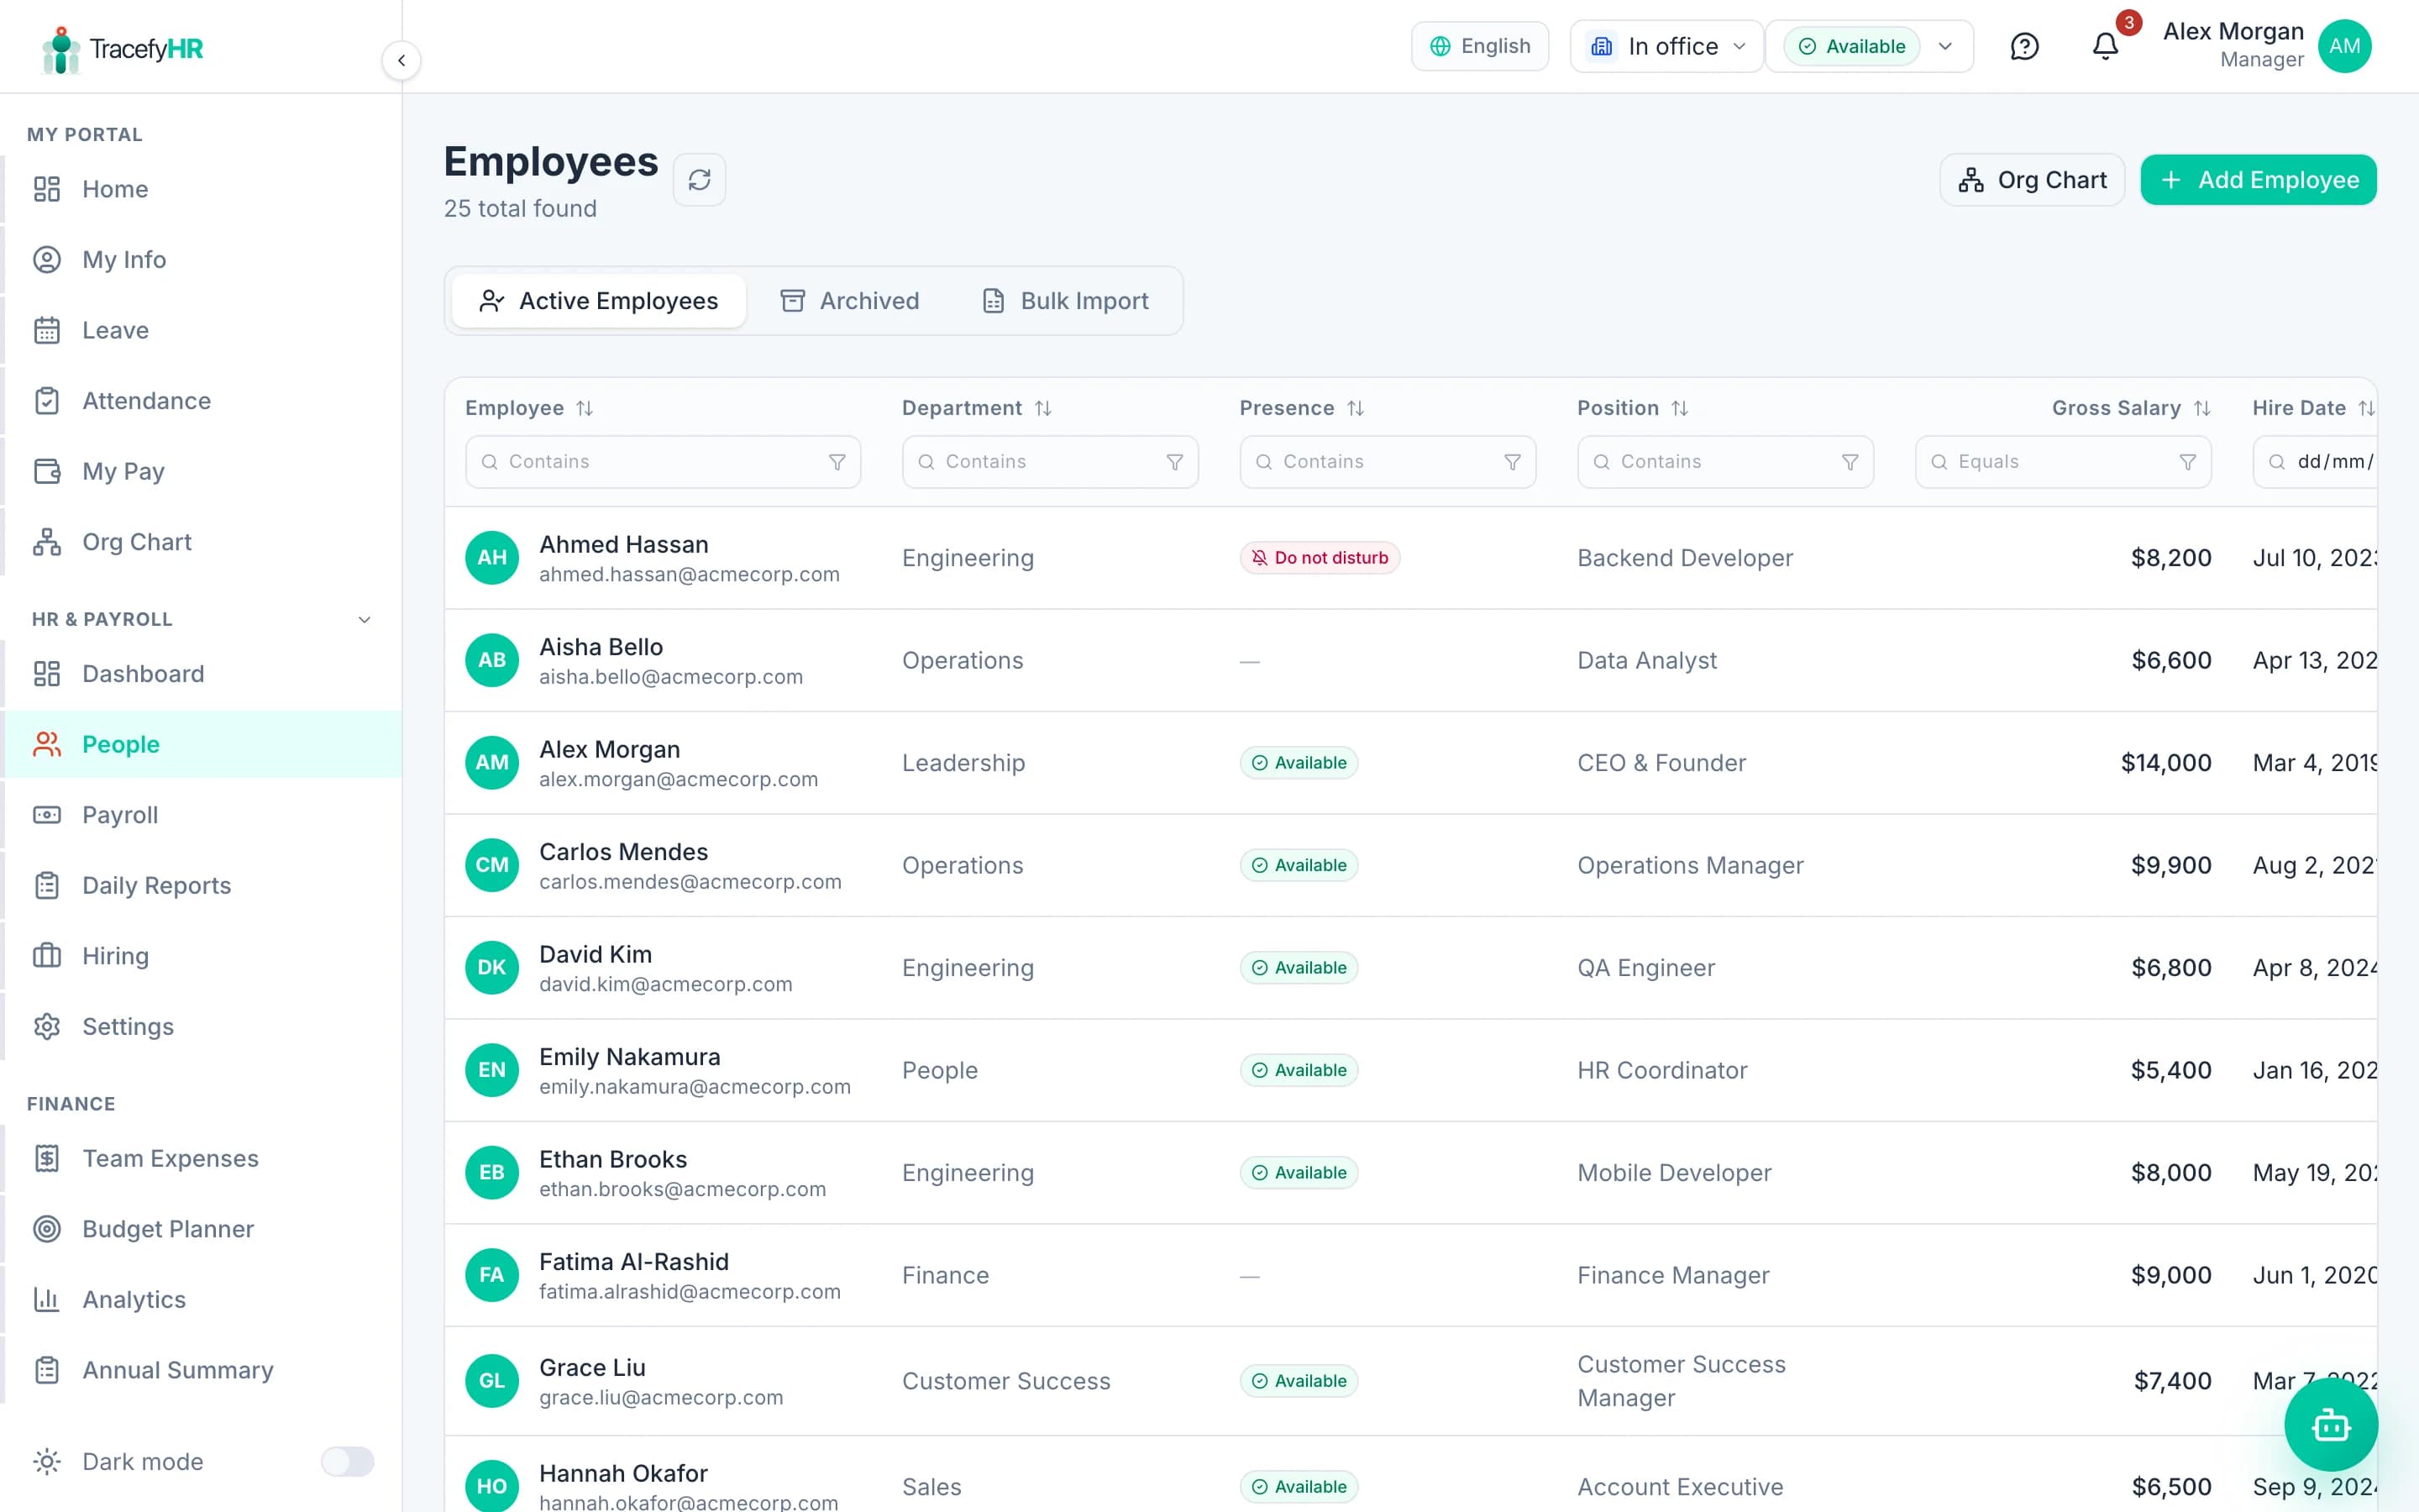Open the Available status dropdown
The width and height of the screenshot is (2419, 1512).
pos(1869,46)
